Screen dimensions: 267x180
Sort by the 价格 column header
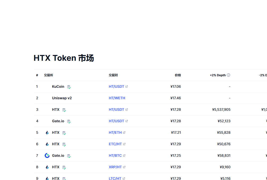pyautogui.click(x=178, y=75)
